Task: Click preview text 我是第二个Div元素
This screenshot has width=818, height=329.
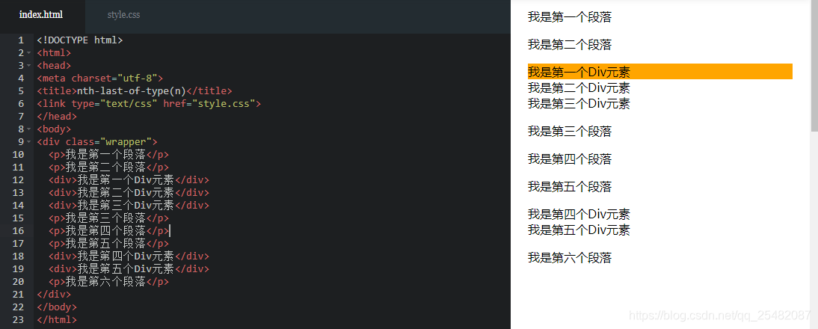Action: (x=579, y=87)
